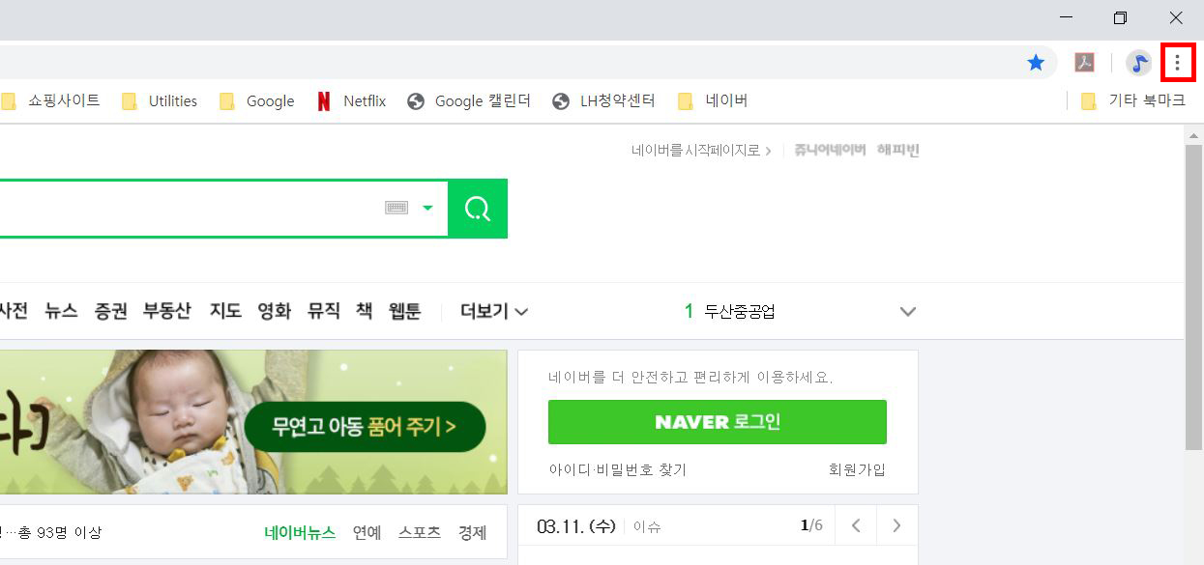Click the NAVER 로그인 button

click(x=718, y=422)
